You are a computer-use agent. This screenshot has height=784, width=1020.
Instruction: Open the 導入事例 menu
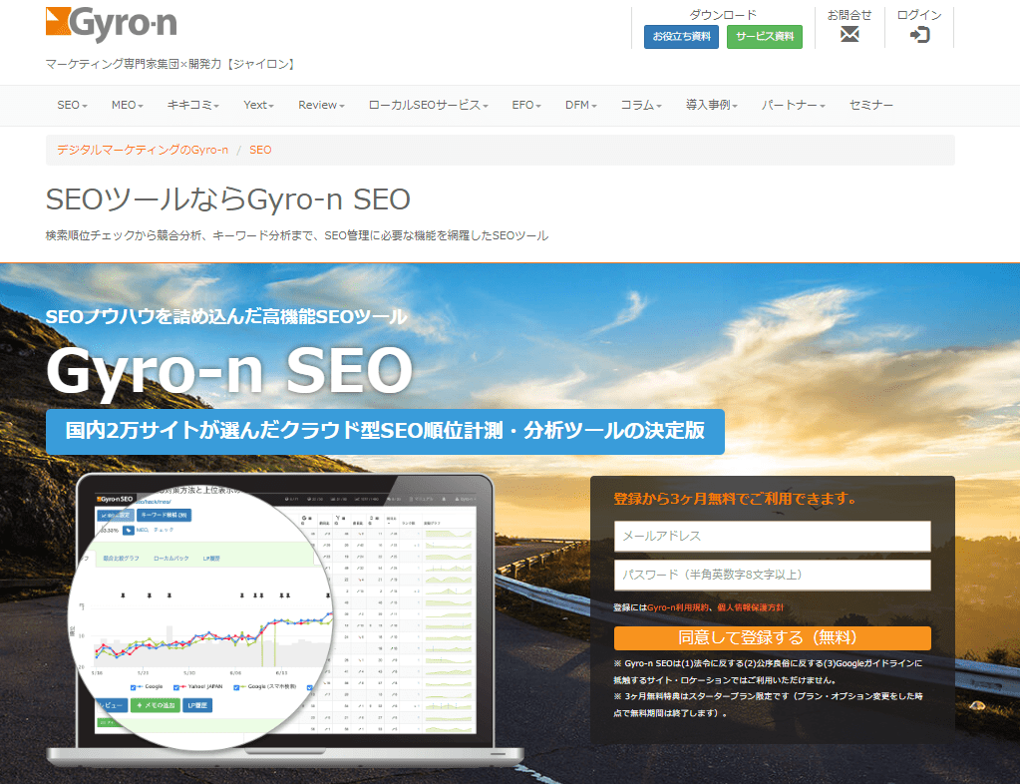point(710,106)
